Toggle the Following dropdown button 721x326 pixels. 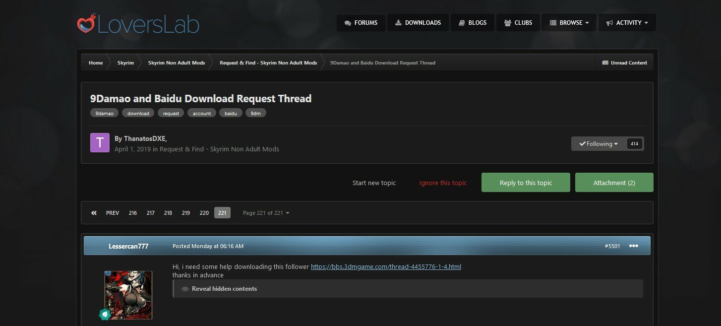[x=599, y=144]
